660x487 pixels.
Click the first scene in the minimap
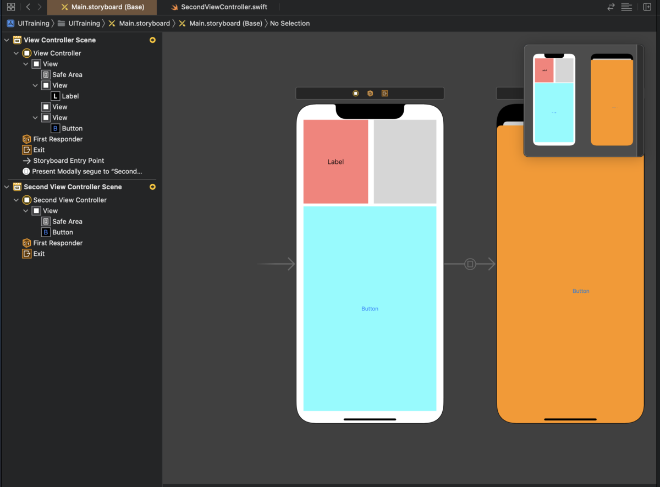coord(554,100)
